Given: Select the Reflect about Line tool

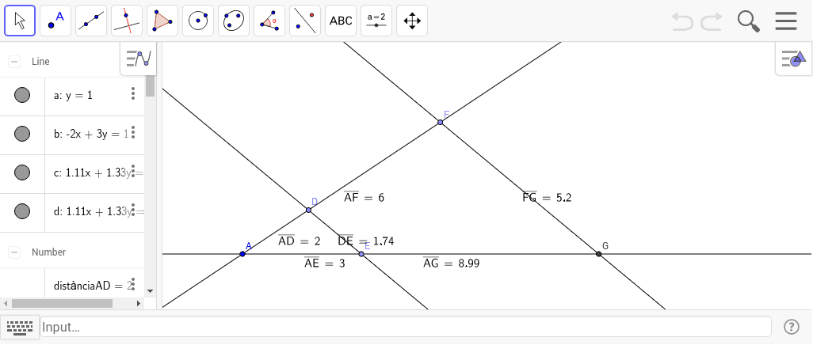Looking at the screenshot, I should [305, 21].
